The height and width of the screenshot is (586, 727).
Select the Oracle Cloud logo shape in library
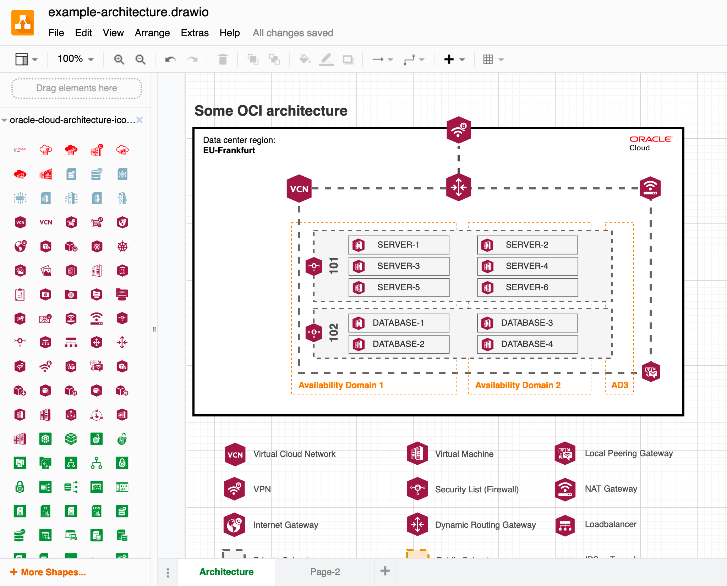[x=20, y=150]
